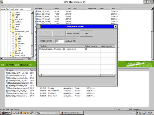Image resolution: width=154 pixels, height=115 pixels.
Task: Open the Media Files filter dropdown
Action: [32, 9]
